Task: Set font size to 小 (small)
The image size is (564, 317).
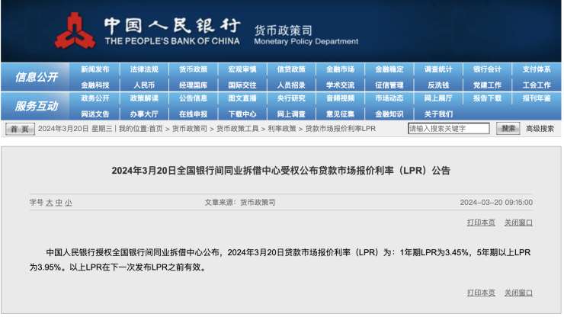Action: click(69, 203)
